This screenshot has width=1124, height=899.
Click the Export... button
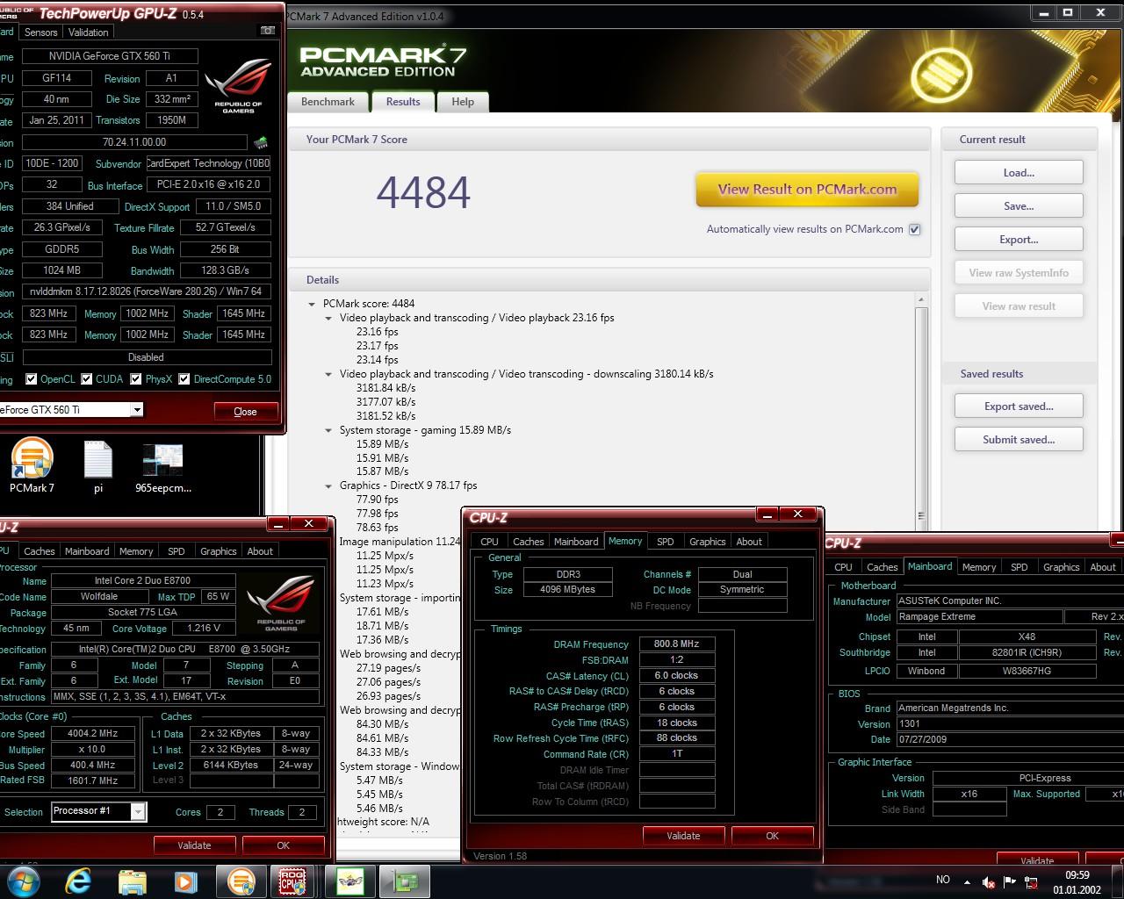coord(1019,240)
